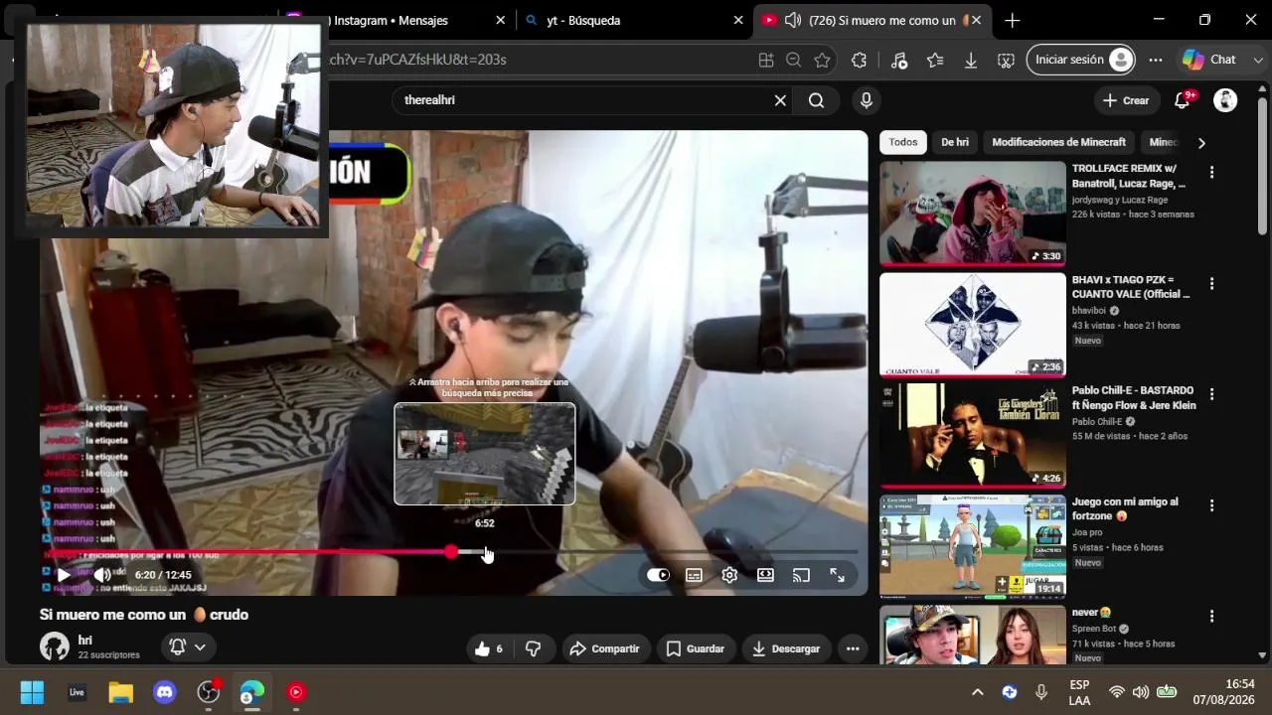Image resolution: width=1272 pixels, height=715 pixels.
Task: Click the Descargar button
Action: 786,648
